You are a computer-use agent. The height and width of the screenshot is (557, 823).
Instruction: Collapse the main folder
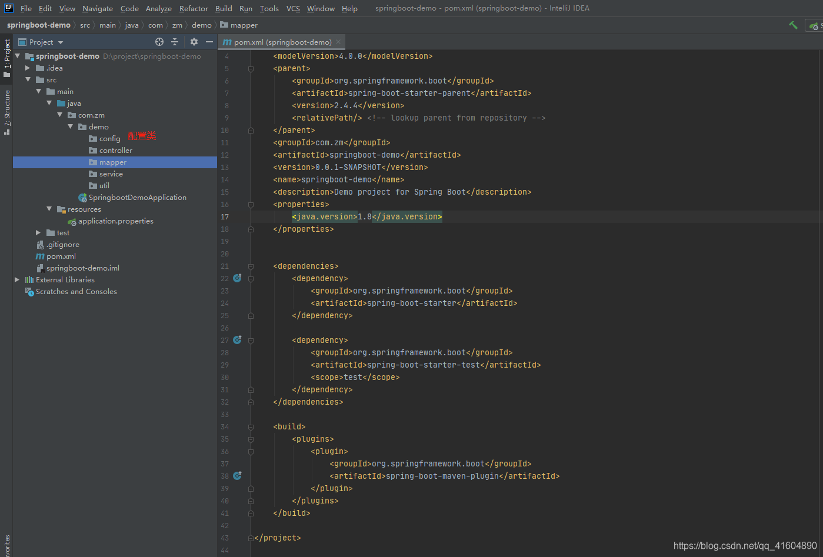[39, 92]
